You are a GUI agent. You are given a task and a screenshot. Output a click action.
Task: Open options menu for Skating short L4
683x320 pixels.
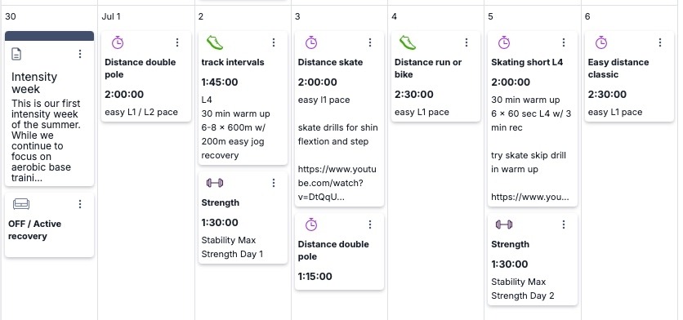pyautogui.click(x=563, y=42)
